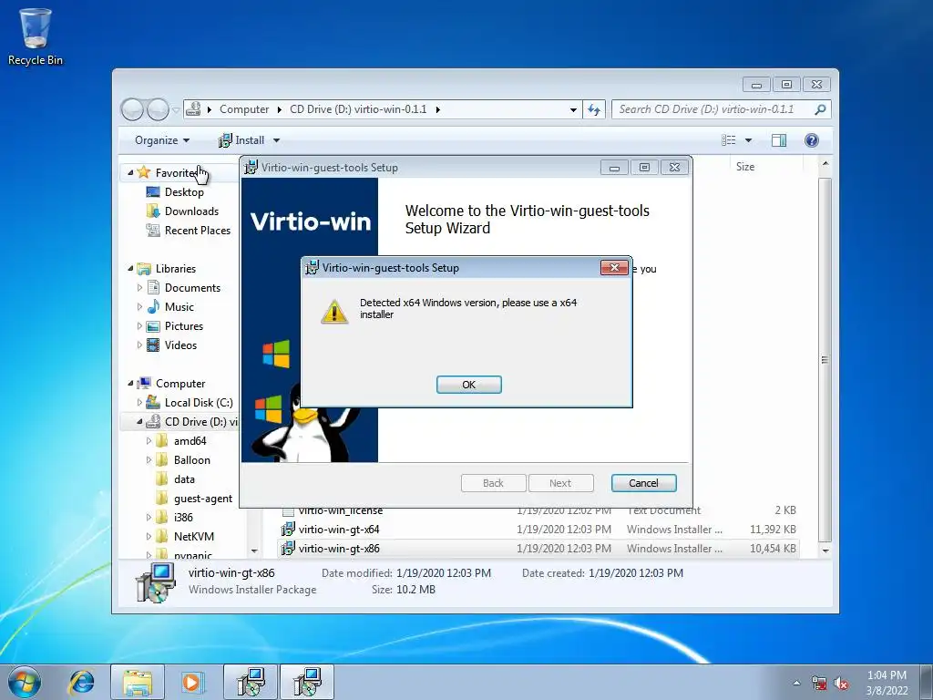Open Windows Explorer taskbar icon

click(137, 682)
